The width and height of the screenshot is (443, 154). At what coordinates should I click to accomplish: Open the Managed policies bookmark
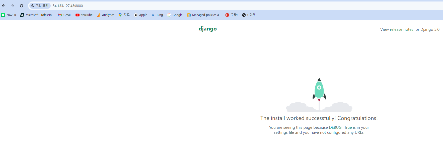click(204, 15)
